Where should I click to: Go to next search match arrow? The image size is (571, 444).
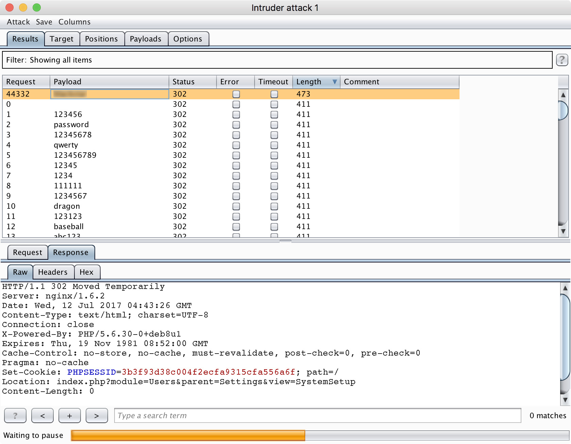[97, 415]
